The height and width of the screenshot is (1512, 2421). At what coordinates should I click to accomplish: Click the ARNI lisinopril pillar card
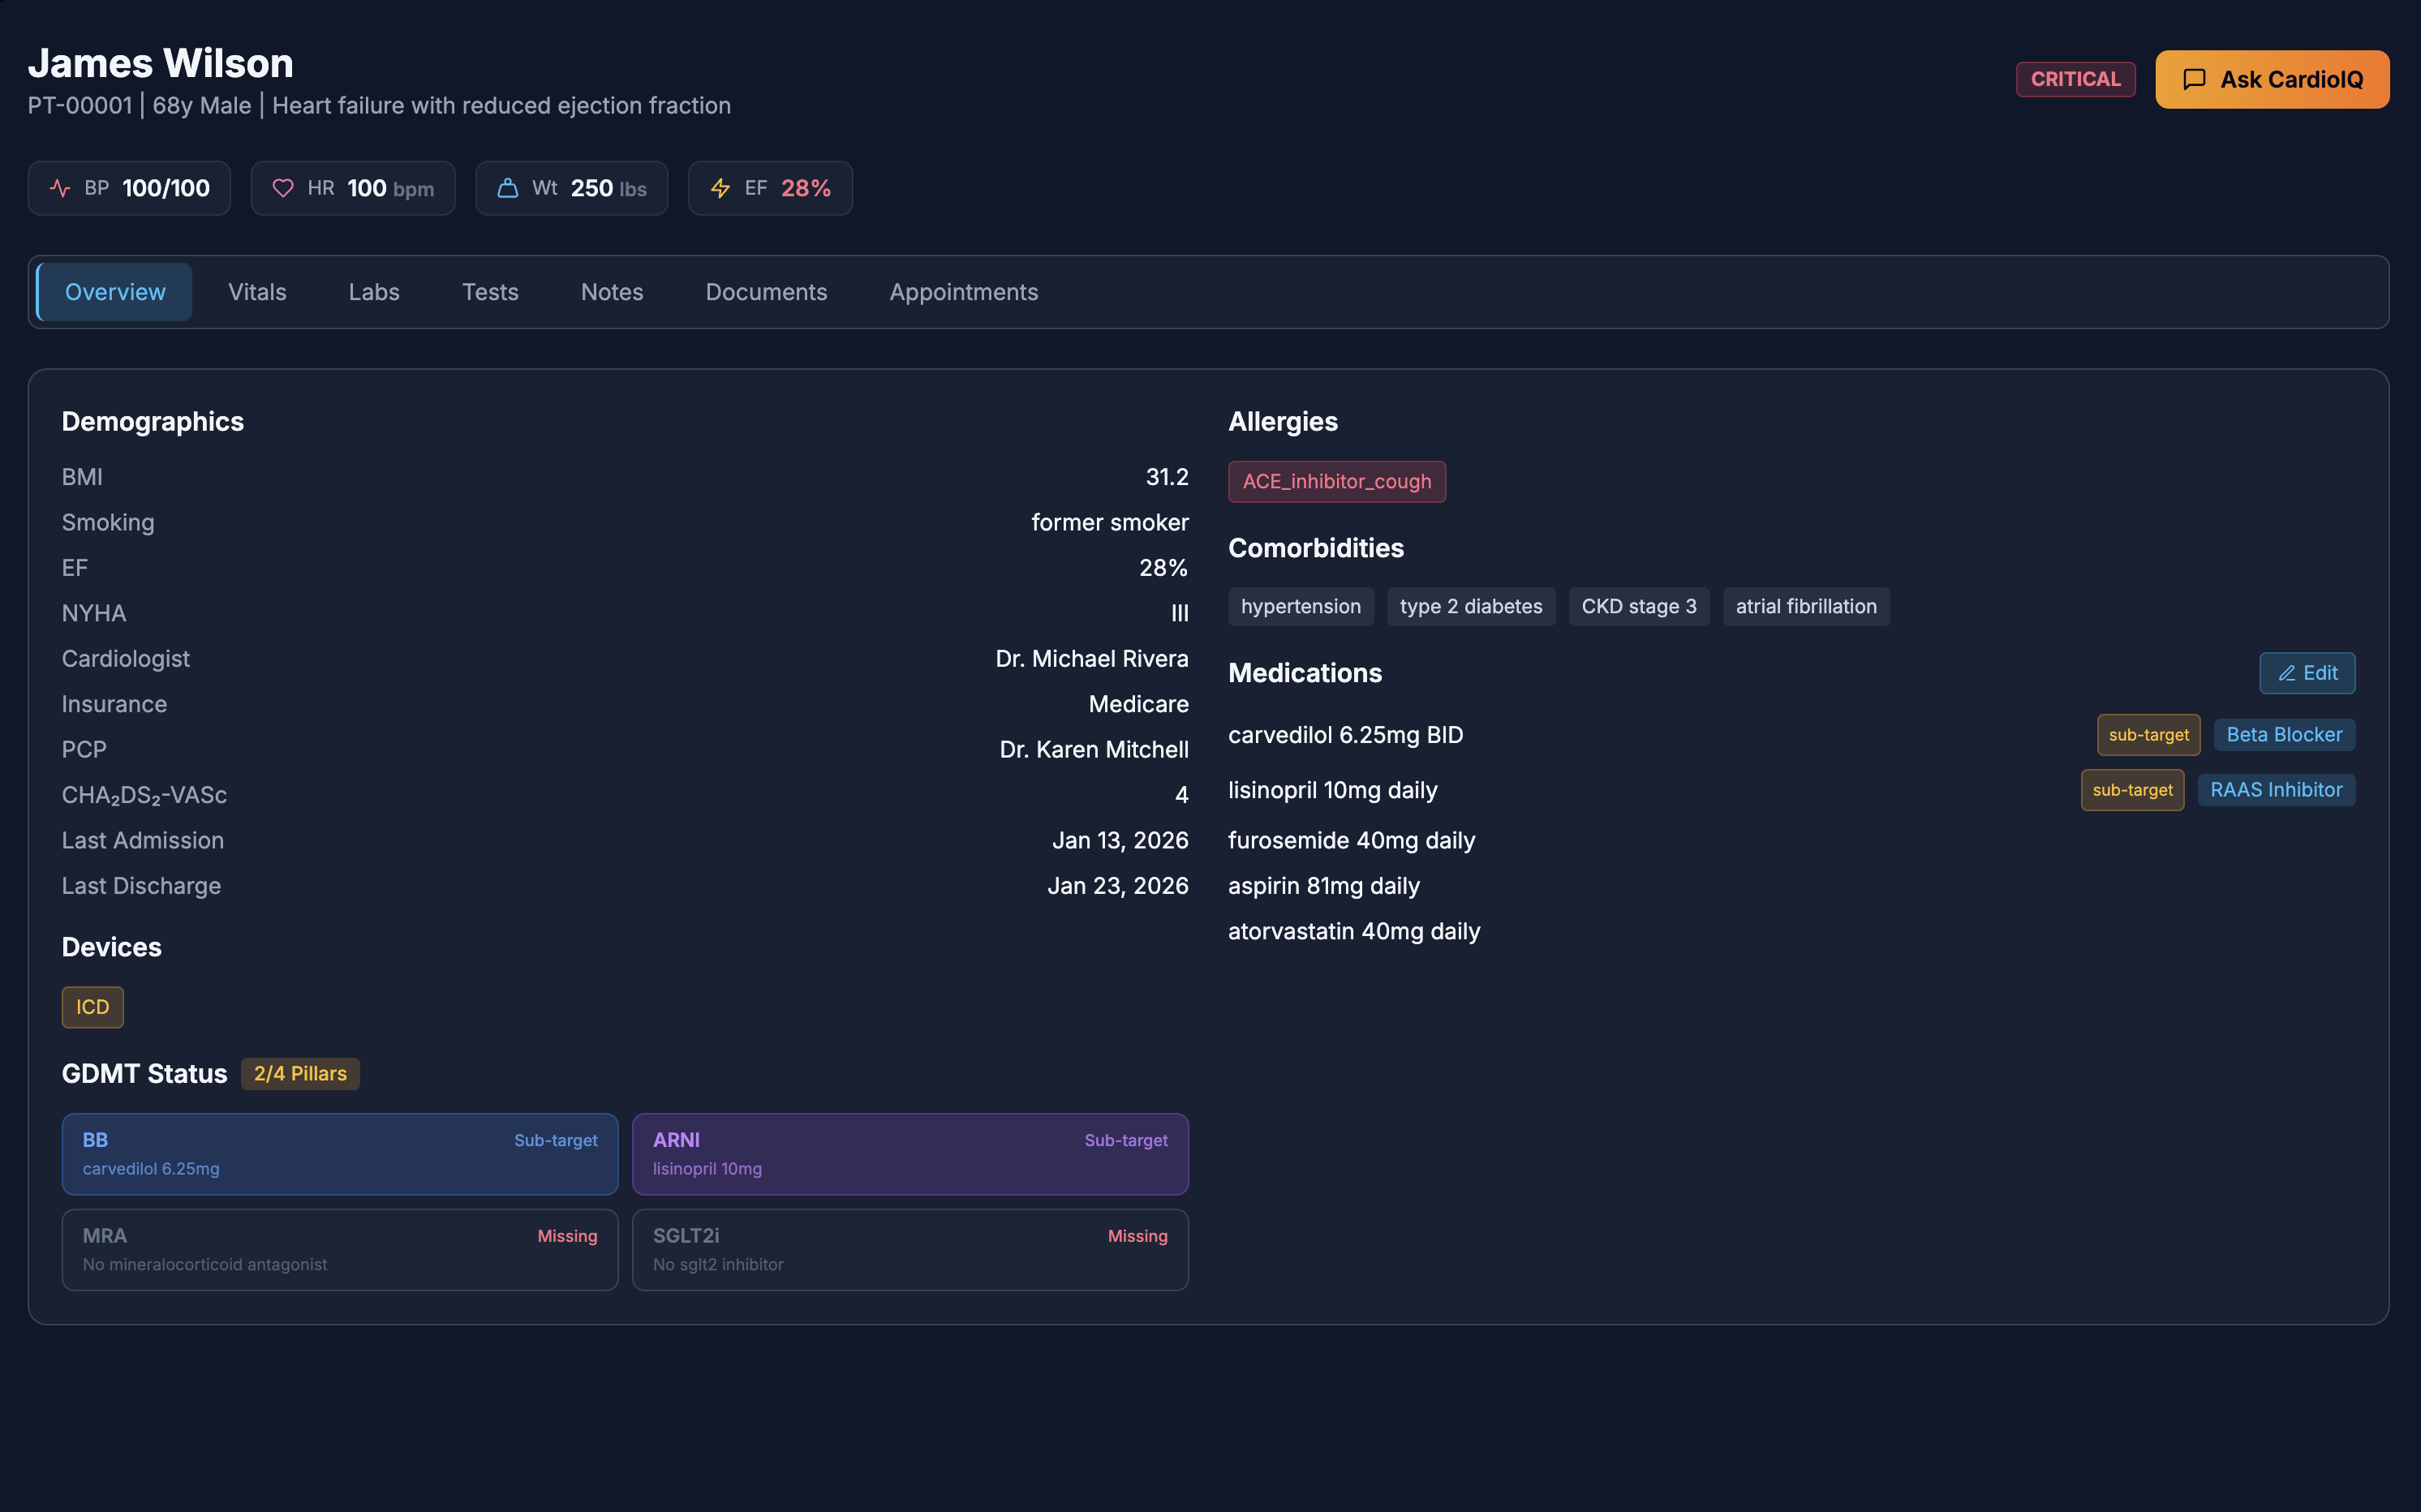(x=910, y=1154)
